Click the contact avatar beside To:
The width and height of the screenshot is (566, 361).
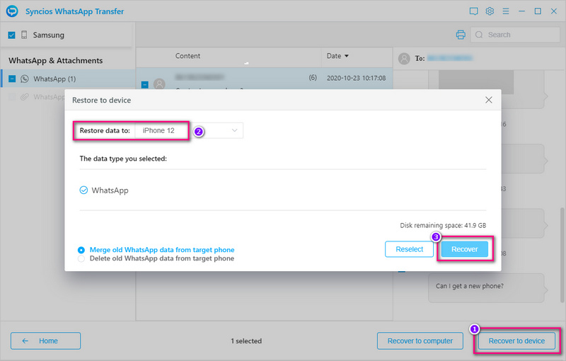(x=404, y=59)
